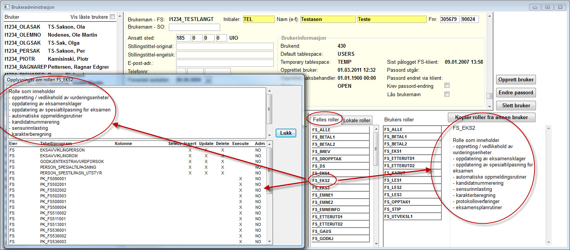This screenshot has height=250, width=570.
Task: Click the E-post-adr. input field
Action: pos(225,63)
